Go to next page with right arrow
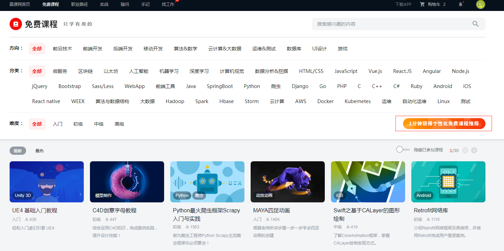Viewport: 504px width, 251px height. (x=474, y=150)
